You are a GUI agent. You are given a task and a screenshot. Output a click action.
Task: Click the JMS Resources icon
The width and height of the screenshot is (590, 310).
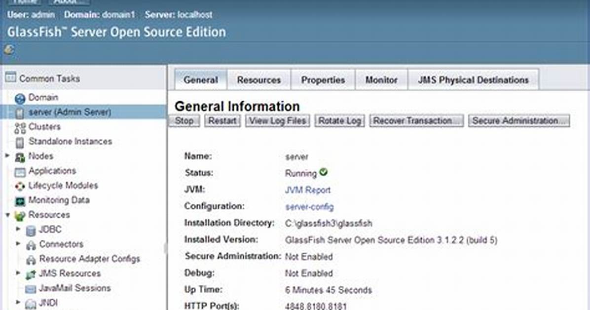click(31, 274)
